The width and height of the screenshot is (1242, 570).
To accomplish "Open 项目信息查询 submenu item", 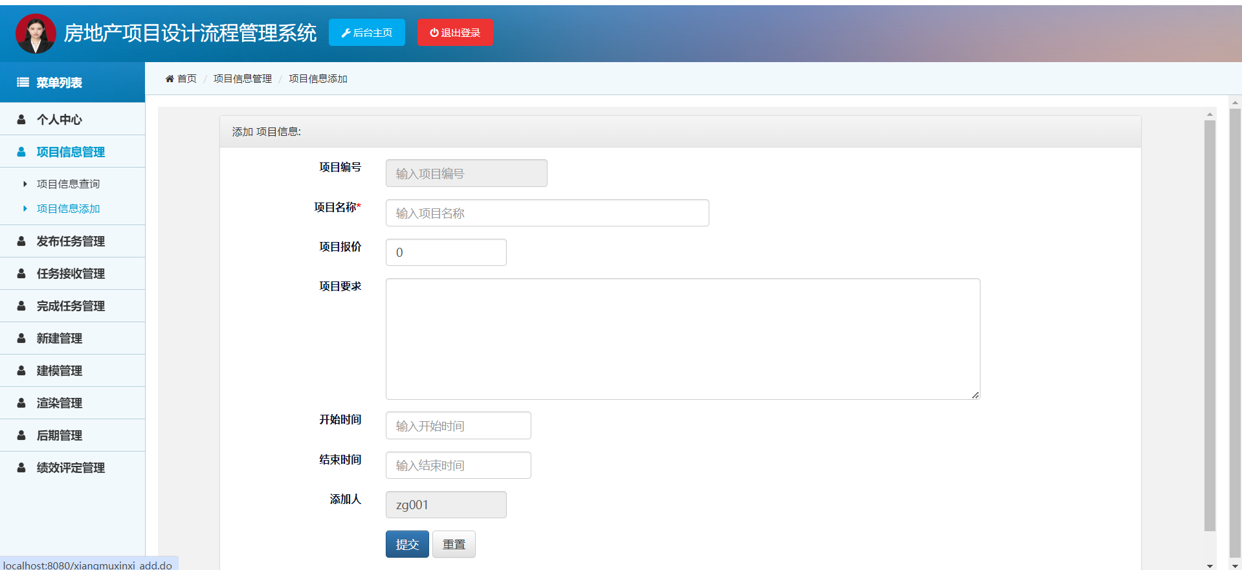I will 68,184.
